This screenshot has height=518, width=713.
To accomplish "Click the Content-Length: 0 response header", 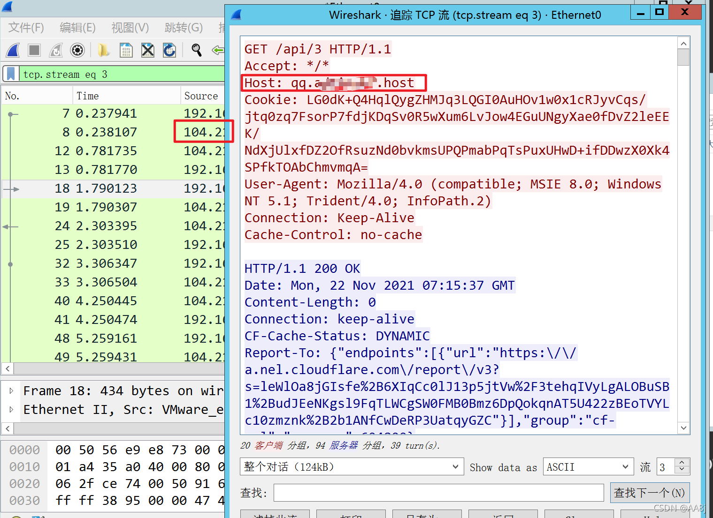I will pyautogui.click(x=310, y=302).
